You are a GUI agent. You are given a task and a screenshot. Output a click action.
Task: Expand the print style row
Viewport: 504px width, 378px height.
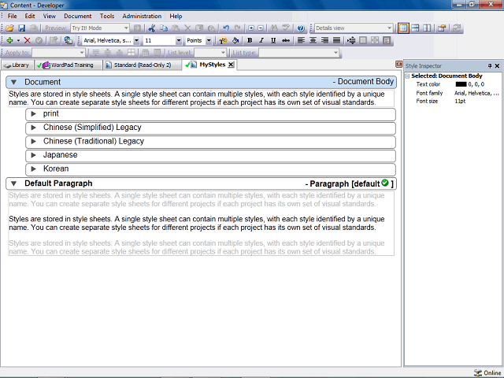click(x=33, y=113)
